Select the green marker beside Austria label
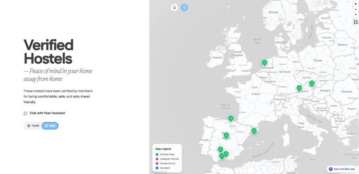 pyautogui.click(x=299, y=88)
